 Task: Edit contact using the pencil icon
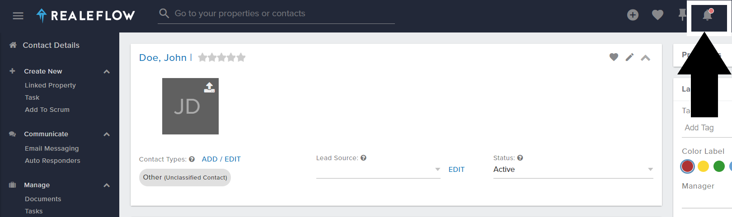coord(629,57)
